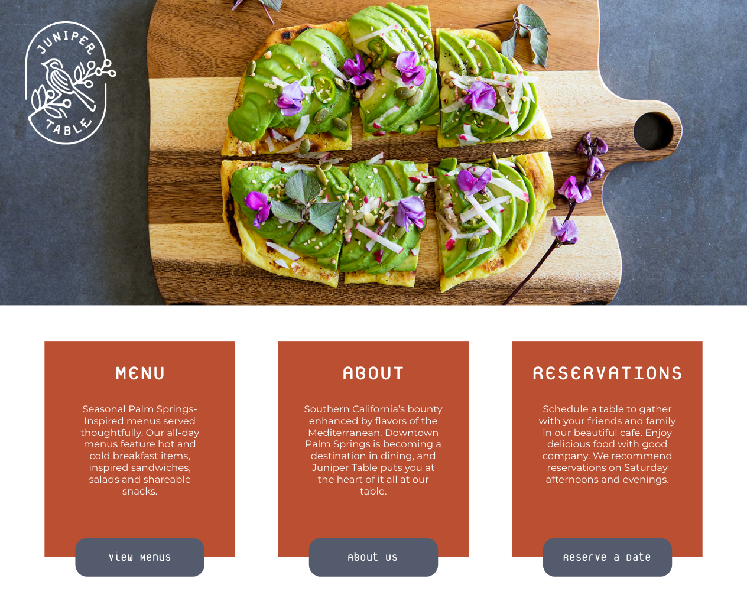Click the cutting board handle hole
The width and height of the screenshot is (747, 598).
(x=653, y=131)
